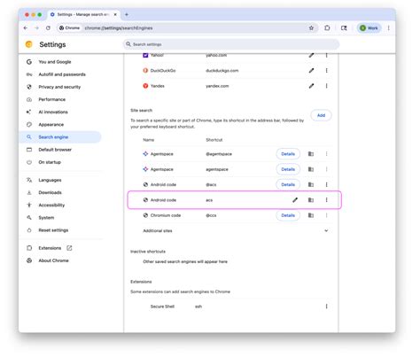Edit the Yahoo! search engine pencil icon

(311, 55)
